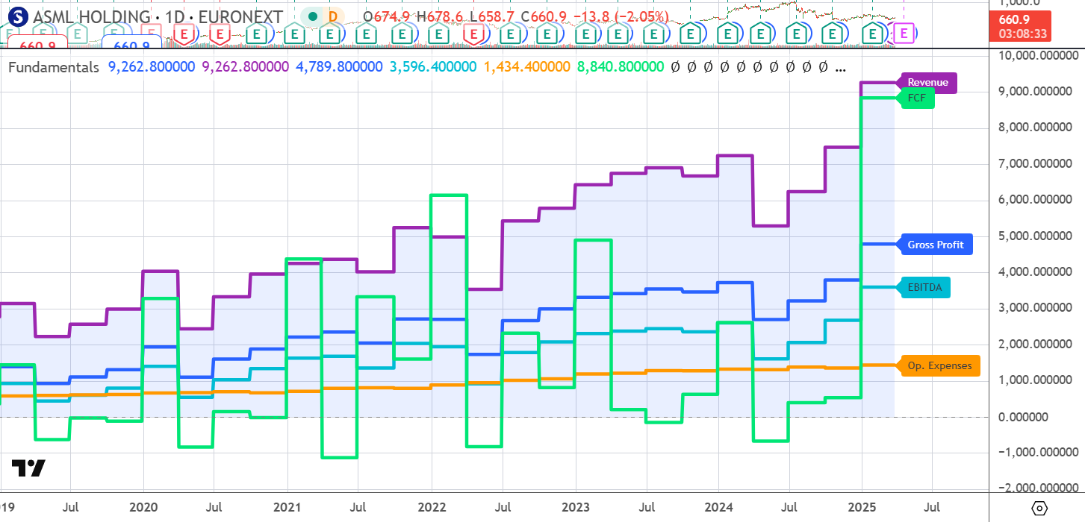Click the high value H678.6
The height and width of the screenshot is (522, 1085).
[441, 16]
